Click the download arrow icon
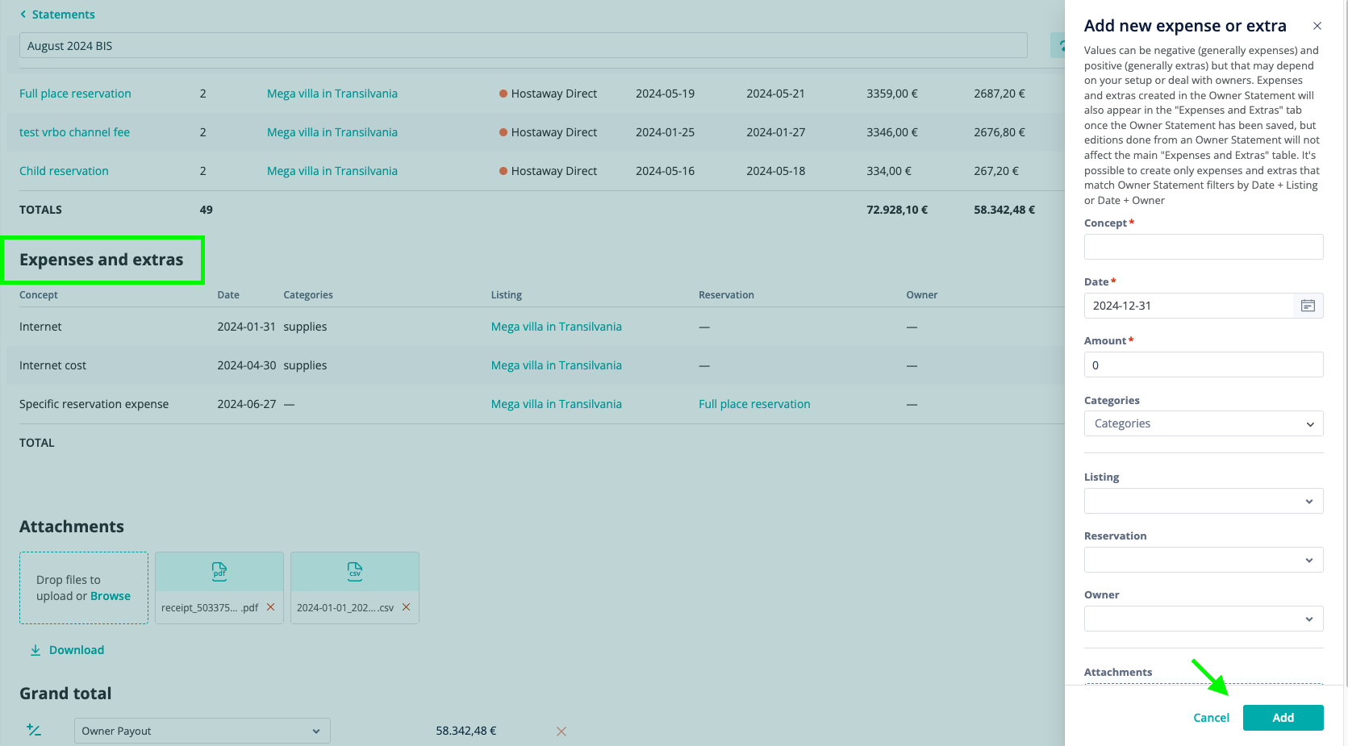The height and width of the screenshot is (746, 1348). (x=35, y=650)
